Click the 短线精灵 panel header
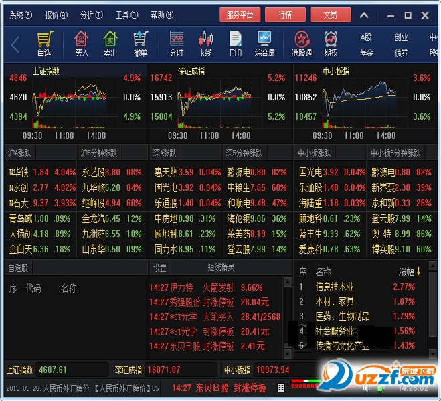Viewport: 441px width, 401px height. pyautogui.click(x=221, y=267)
